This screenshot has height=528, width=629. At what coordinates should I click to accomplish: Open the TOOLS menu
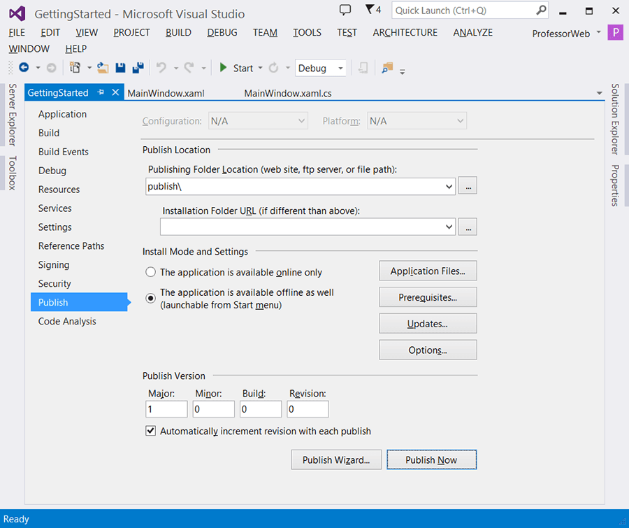click(307, 33)
